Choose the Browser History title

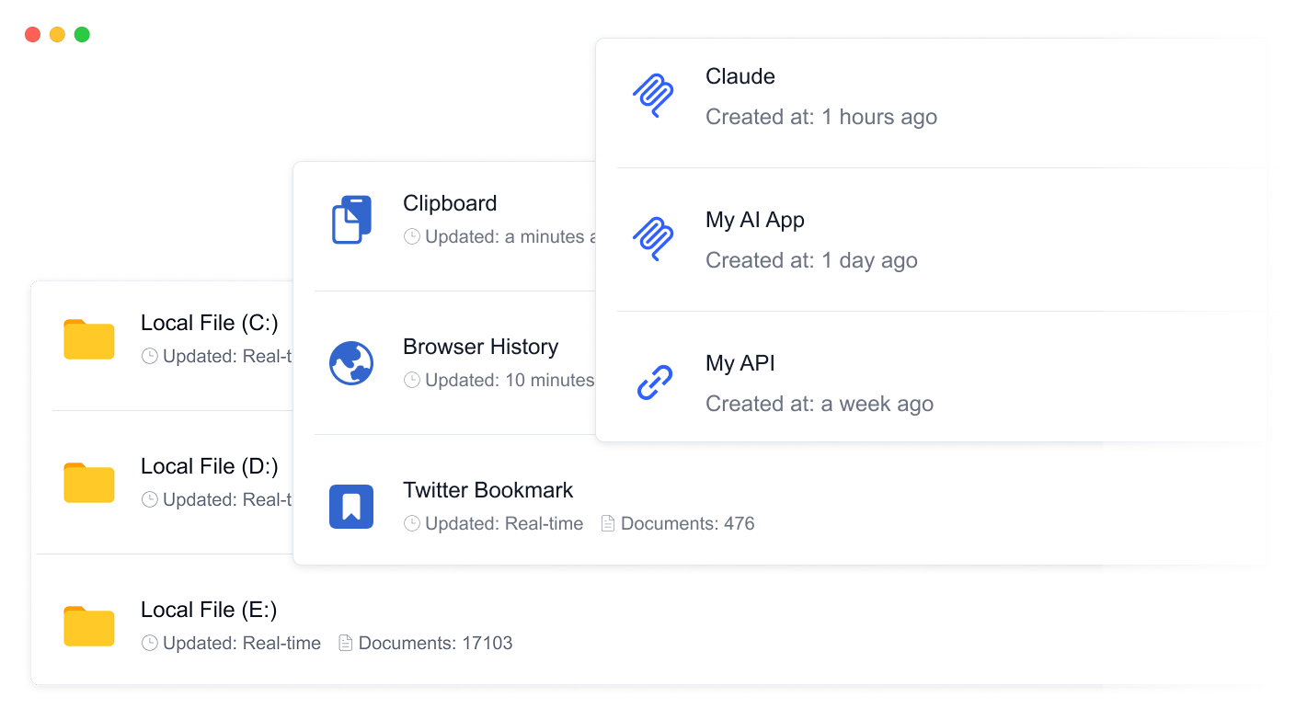click(480, 347)
